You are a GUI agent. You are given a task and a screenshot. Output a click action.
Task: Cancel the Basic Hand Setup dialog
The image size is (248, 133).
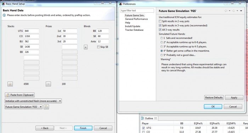[103, 128]
